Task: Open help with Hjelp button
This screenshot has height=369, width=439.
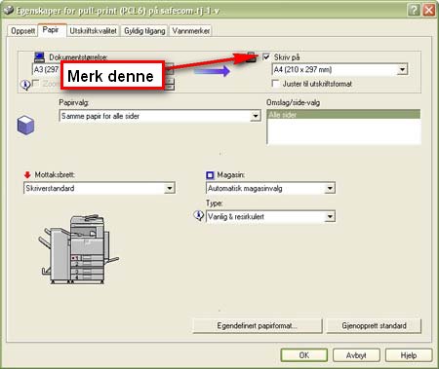Action: [x=409, y=355]
